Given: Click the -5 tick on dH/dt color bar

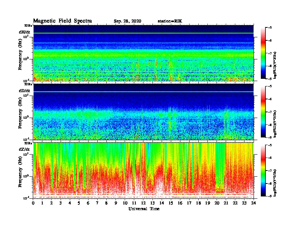Looking at the screenshot, I should point(270,28).
